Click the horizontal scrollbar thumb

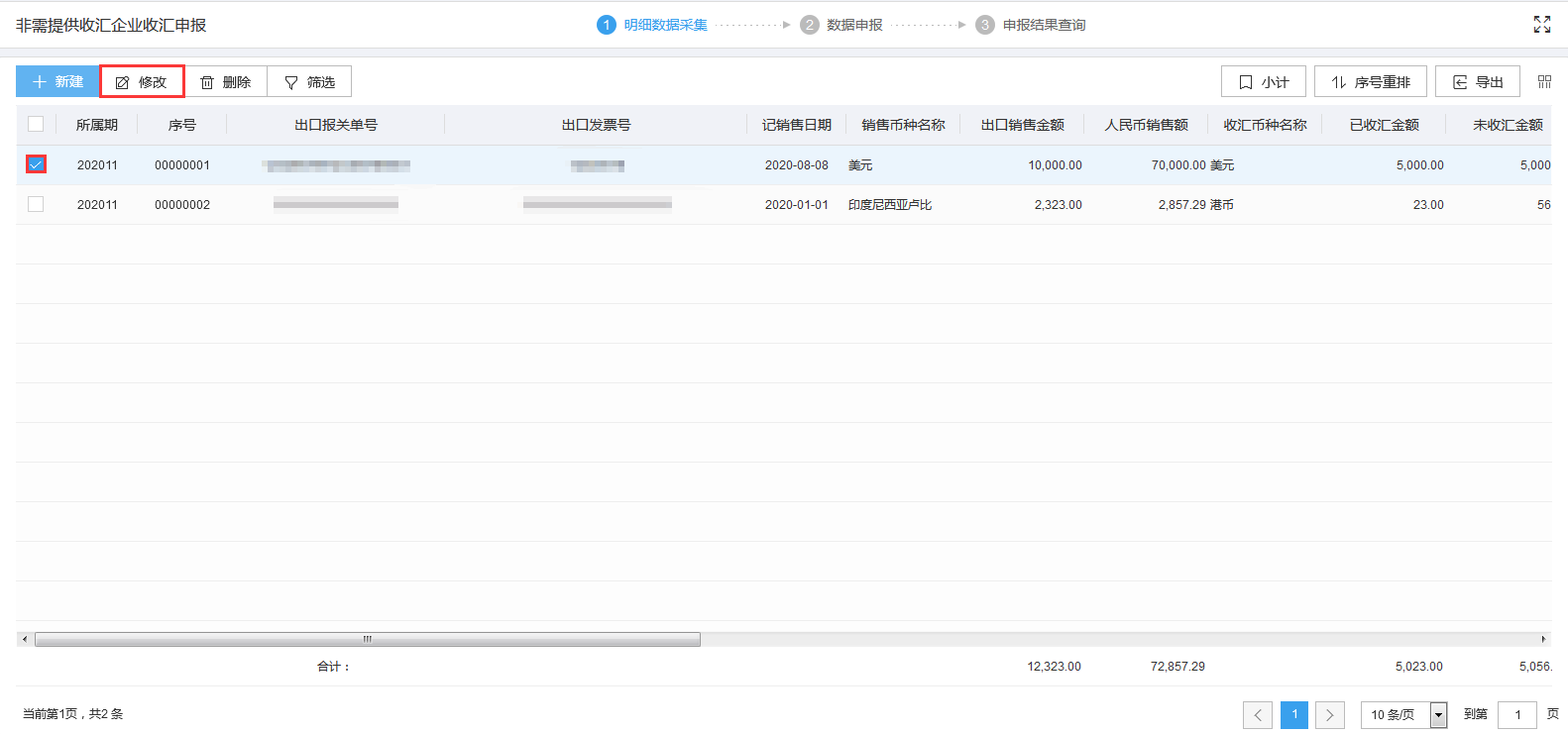point(368,639)
